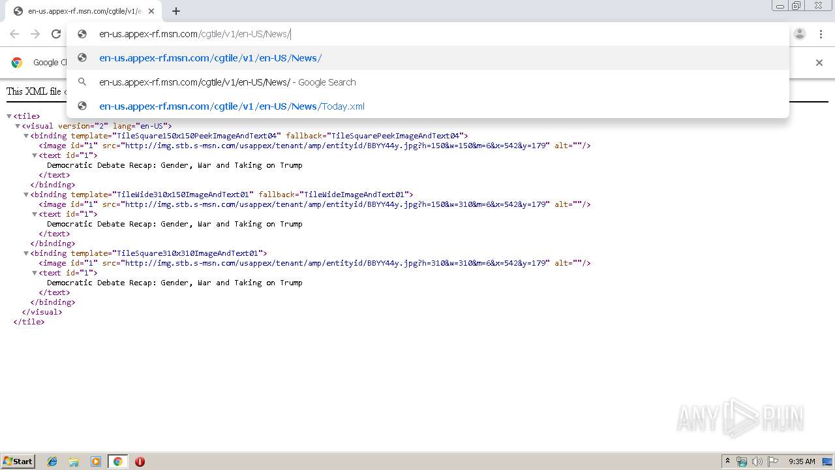Select the en-us.appex-rf.msn.com browser tab
The width and height of the screenshot is (835, 470).
click(83, 11)
